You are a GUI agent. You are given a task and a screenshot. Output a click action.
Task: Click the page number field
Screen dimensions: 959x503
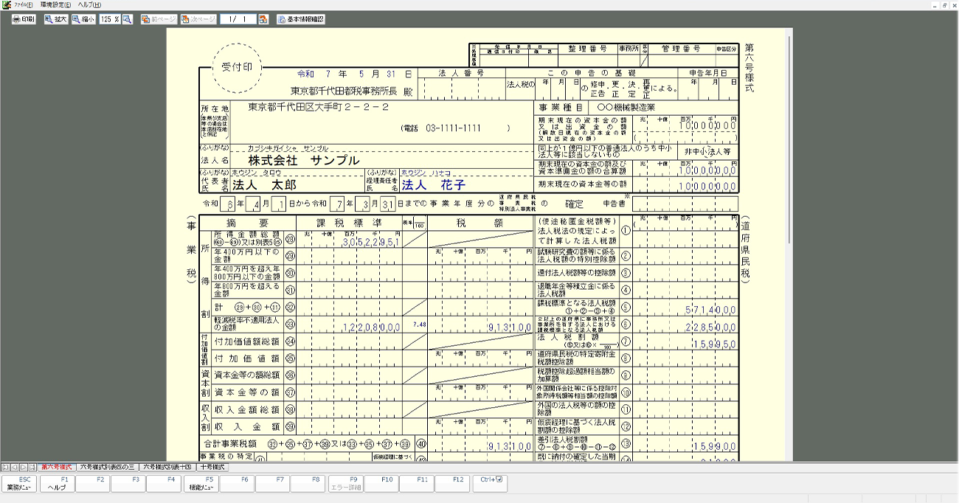point(238,19)
